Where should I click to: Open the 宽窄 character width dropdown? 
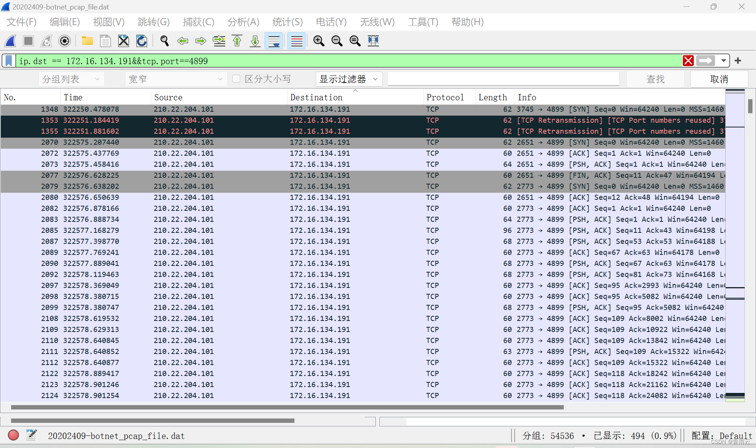[176, 79]
